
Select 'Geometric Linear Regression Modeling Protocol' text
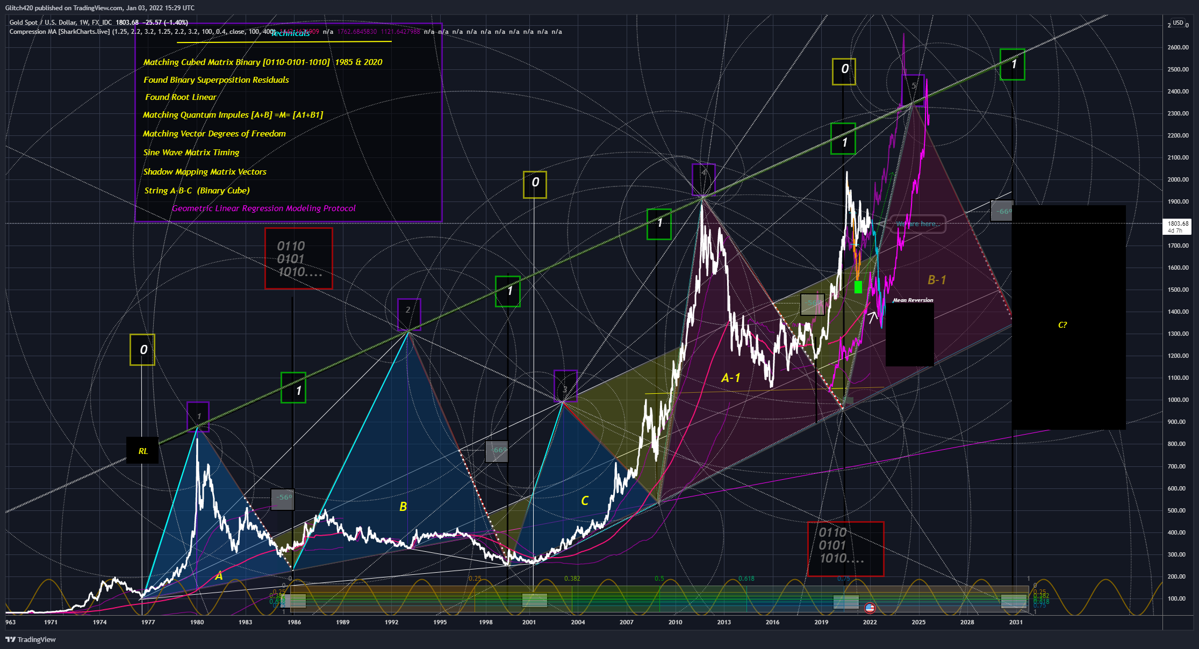point(263,208)
